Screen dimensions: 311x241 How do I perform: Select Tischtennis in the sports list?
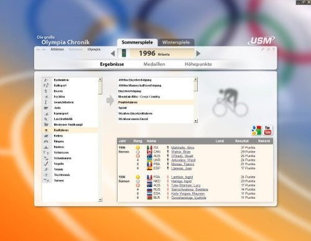click(x=62, y=175)
